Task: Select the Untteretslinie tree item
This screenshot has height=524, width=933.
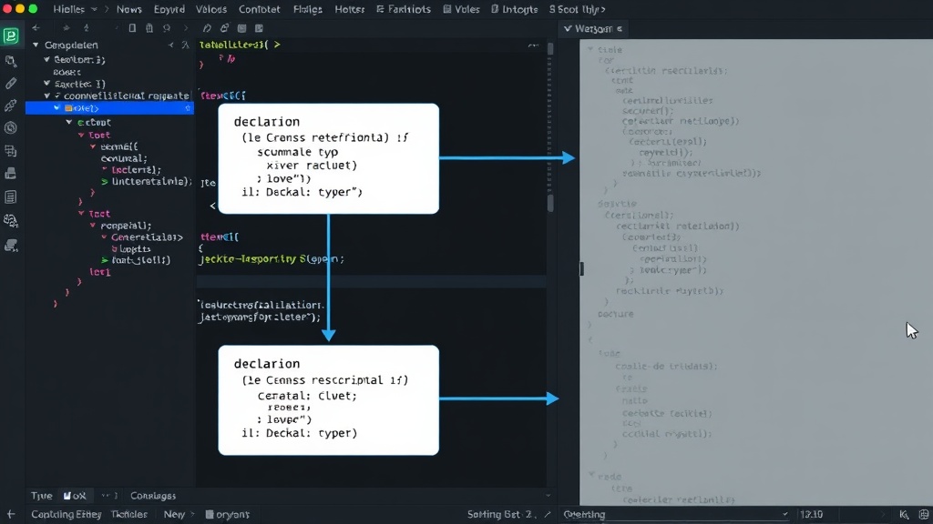Action: [x=147, y=182]
